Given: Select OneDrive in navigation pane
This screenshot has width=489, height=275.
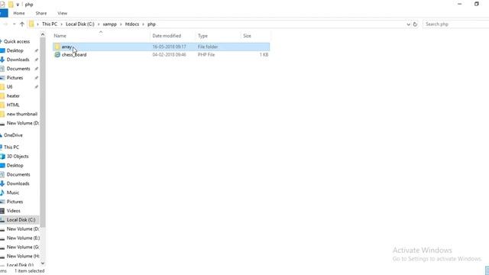Looking at the screenshot, I should [13, 135].
